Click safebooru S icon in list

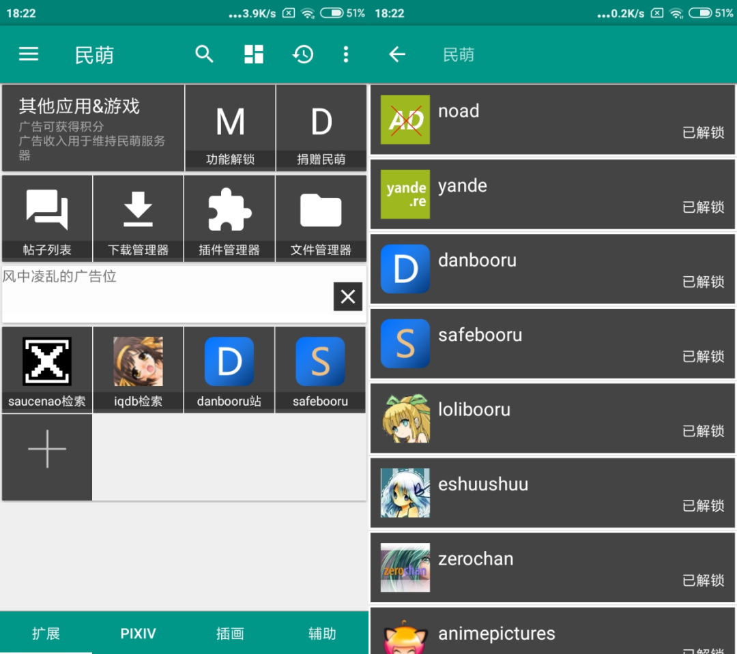405,344
